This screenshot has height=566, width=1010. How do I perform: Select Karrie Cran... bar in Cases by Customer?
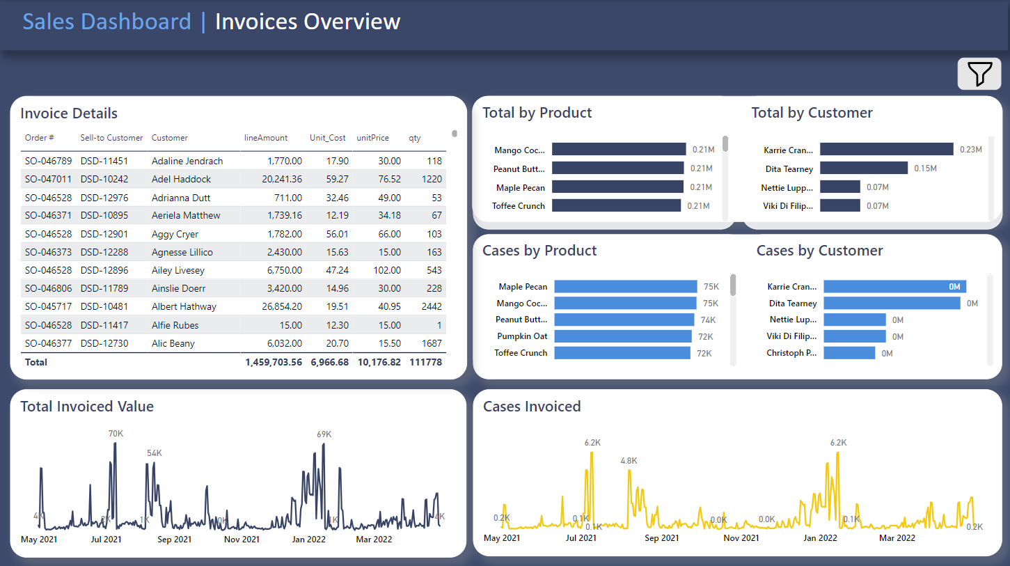[x=895, y=287]
